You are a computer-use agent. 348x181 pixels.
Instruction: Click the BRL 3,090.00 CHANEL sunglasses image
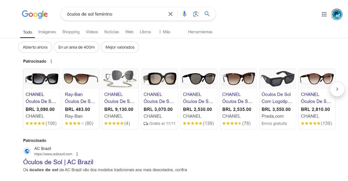pyautogui.click(x=42, y=79)
